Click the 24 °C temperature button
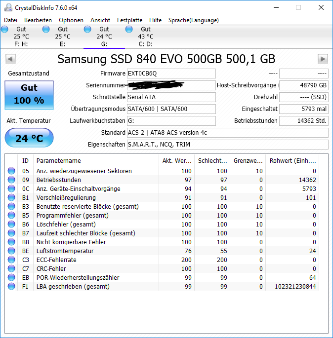Viewport: 333px width, 338px height. click(29, 138)
